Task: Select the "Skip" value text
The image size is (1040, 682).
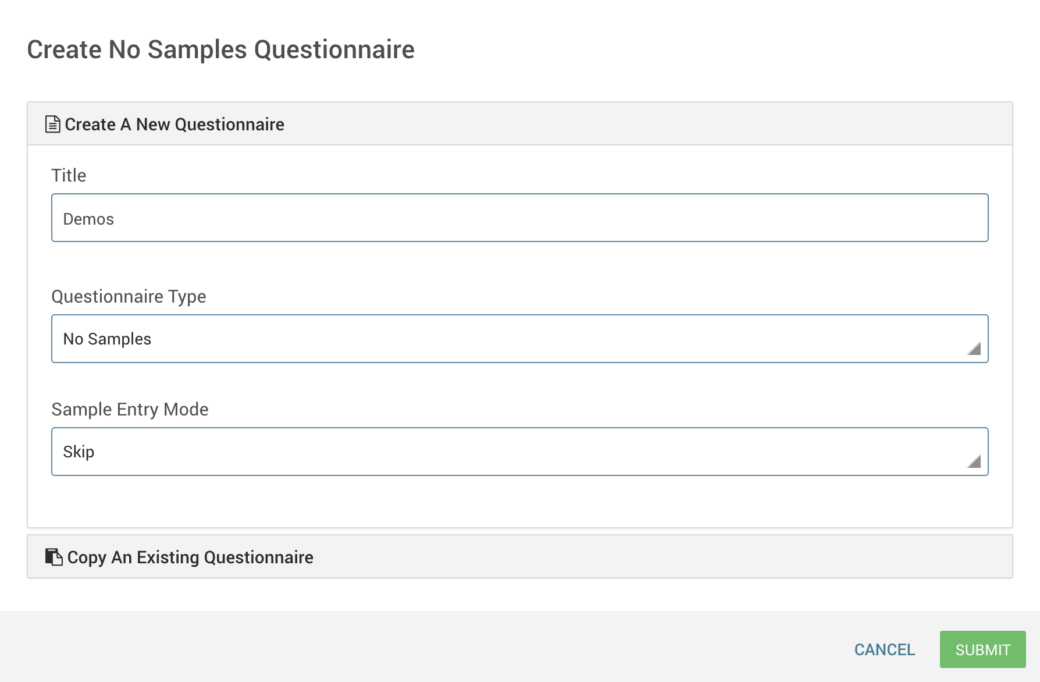Action: point(79,452)
